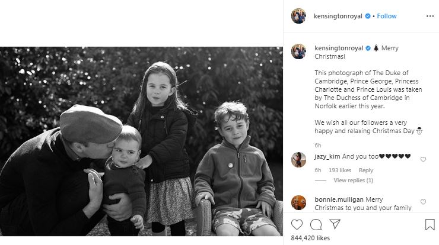Share post via paper plane icon
439x245 pixels.
(x=335, y=224)
